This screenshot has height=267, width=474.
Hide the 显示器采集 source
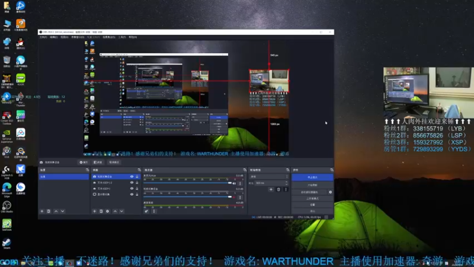(132, 195)
